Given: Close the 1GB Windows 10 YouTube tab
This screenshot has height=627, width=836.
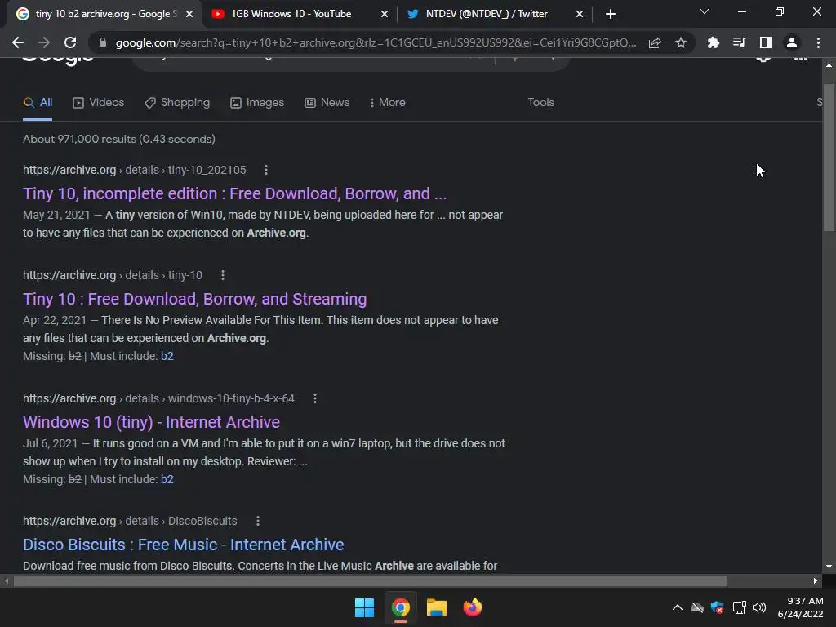Looking at the screenshot, I should (x=385, y=14).
